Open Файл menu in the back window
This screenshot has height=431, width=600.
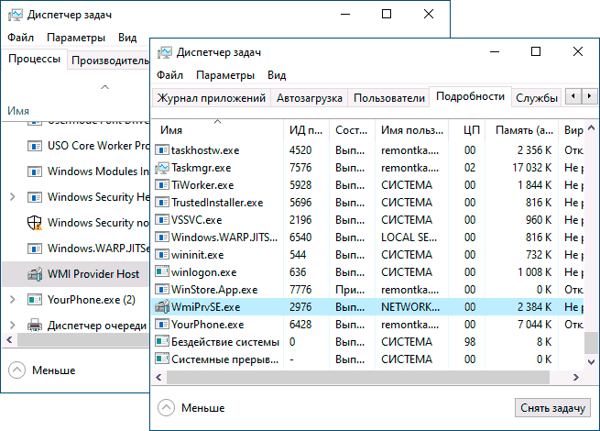click(x=21, y=38)
